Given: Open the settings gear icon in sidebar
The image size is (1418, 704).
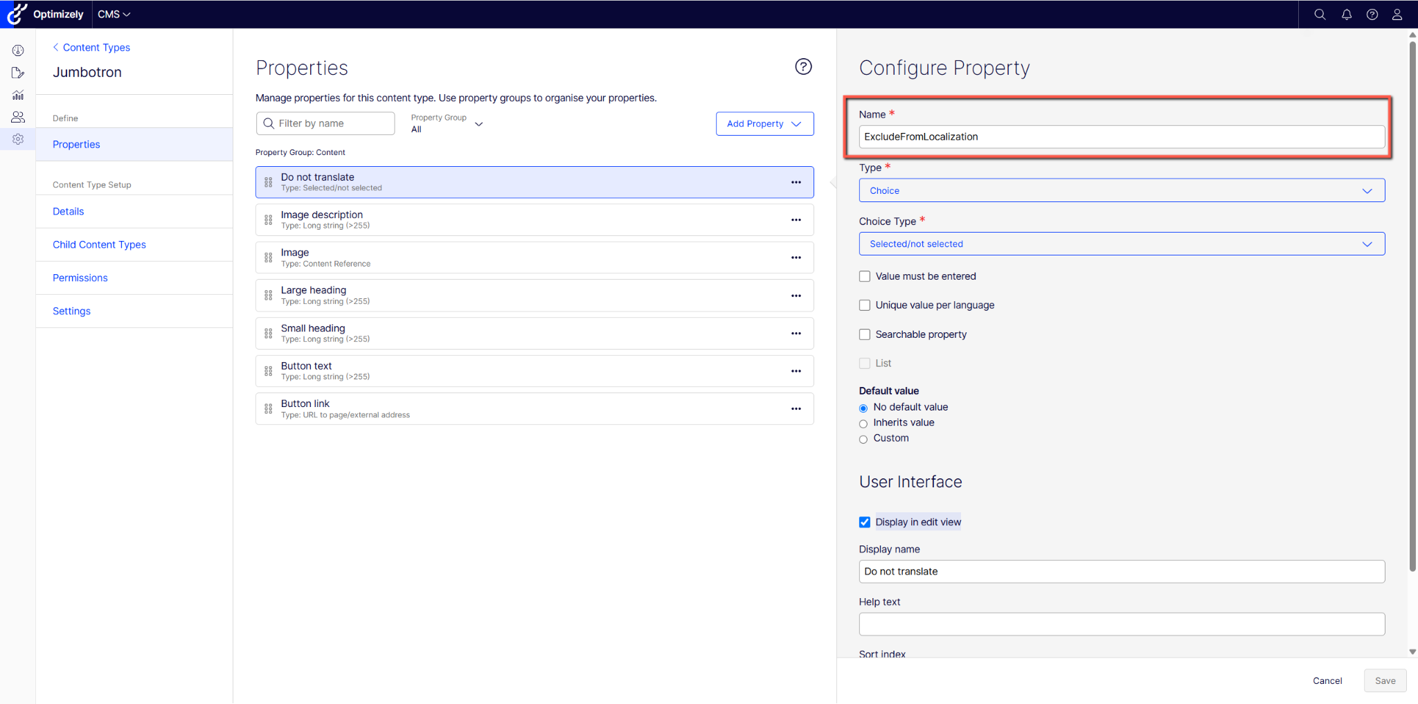Looking at the screenshot, I should point(18,139).
